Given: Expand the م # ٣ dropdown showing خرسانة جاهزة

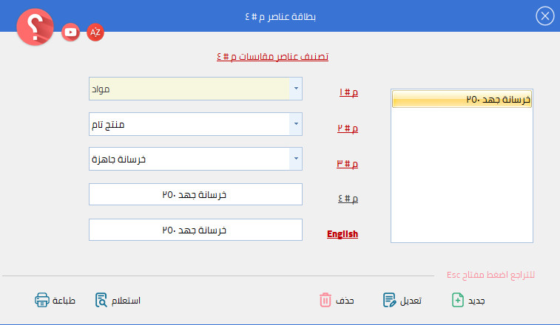Looking at the screenshot, I should pyautogui.click(x=296, y=159).
